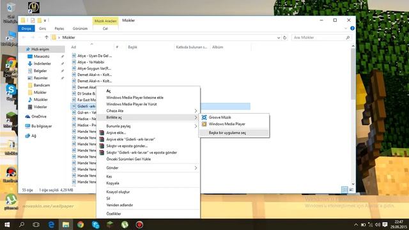This screenshot has height=230, width=409.
Task: Expand the Bununla paylaş submenu
Action: [148, 126]
